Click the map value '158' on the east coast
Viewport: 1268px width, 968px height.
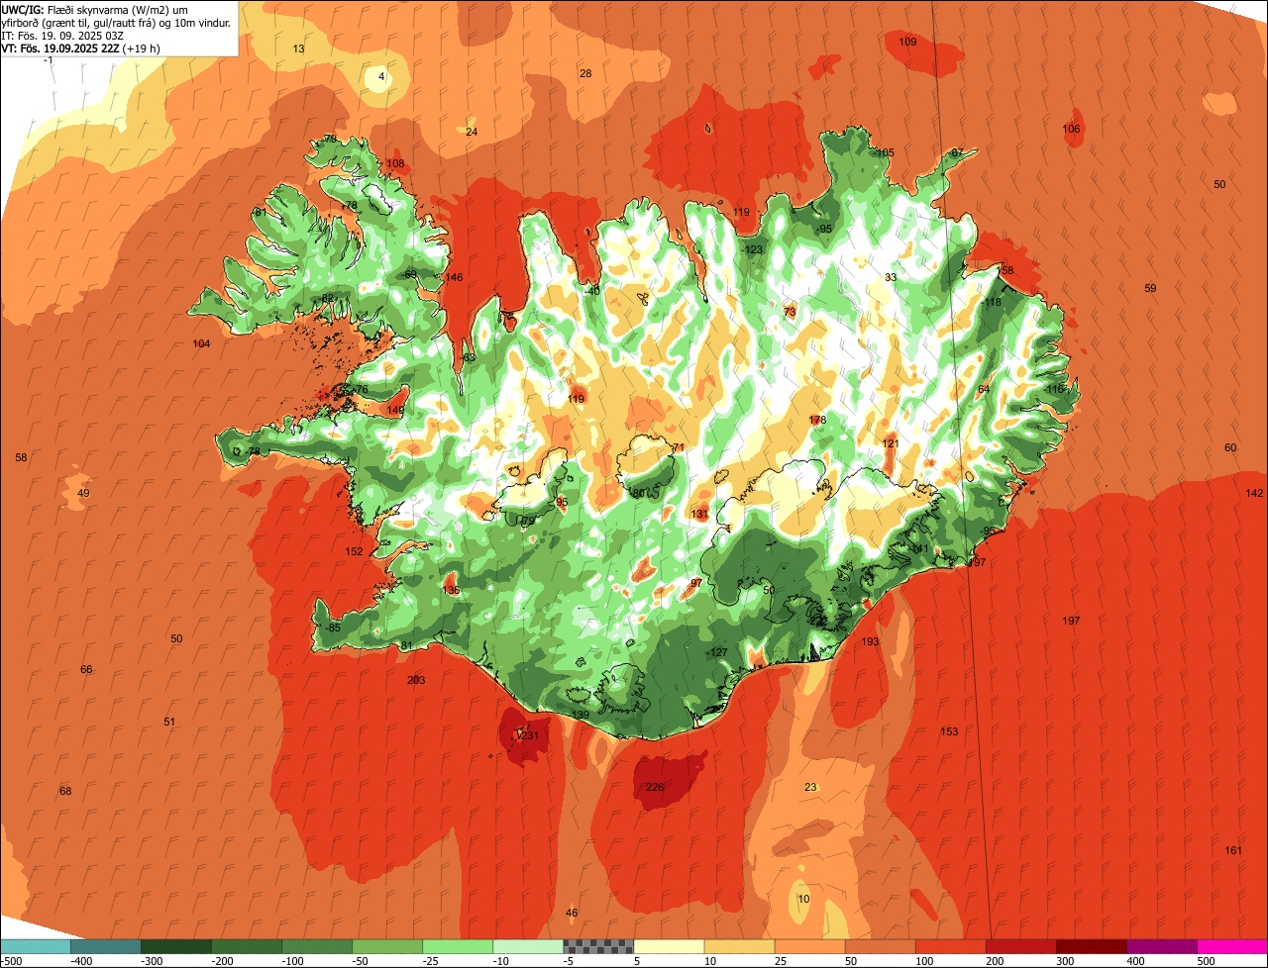(1004, 270)
